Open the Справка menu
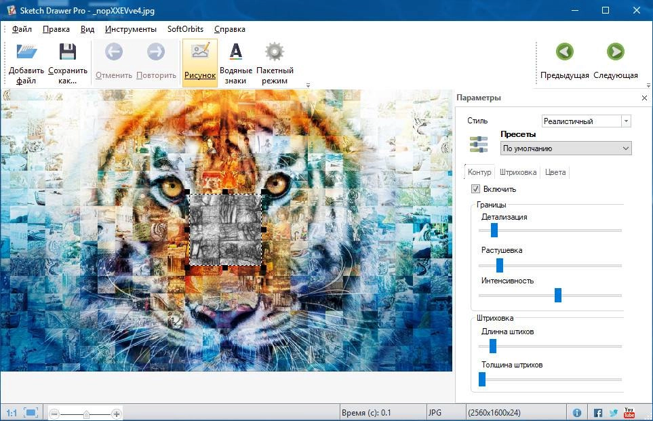 [x=229, y=29]
